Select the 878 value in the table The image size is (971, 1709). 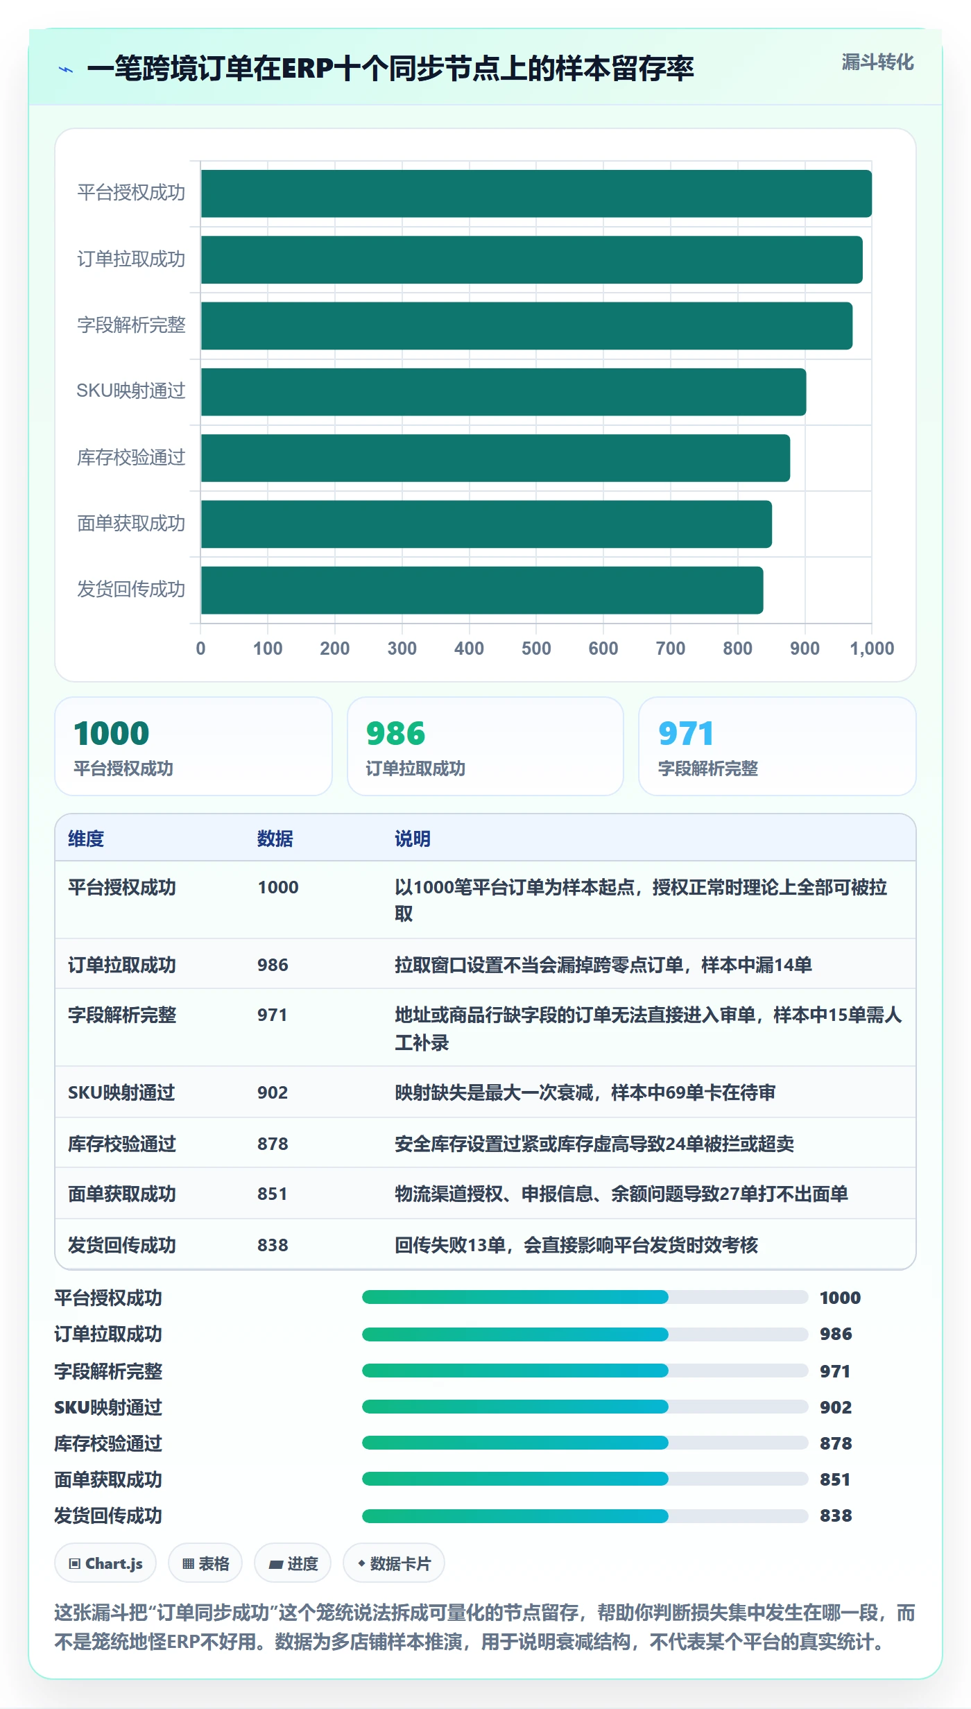pyautogui.click(x=273, y=1144)
